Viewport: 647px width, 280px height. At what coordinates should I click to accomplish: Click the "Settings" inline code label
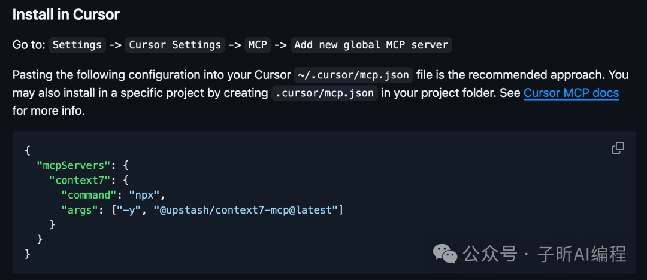[x=77, y=45]
